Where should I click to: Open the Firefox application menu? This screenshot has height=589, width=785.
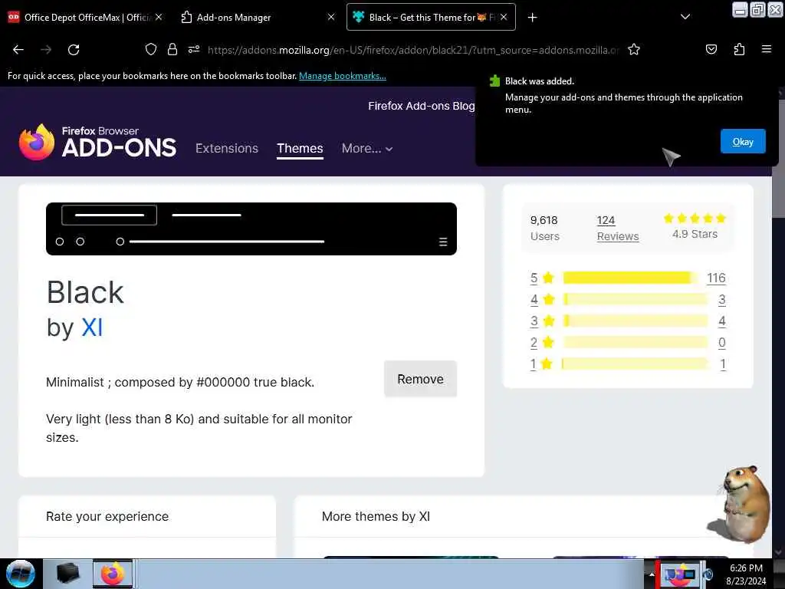tap(766, 49)
